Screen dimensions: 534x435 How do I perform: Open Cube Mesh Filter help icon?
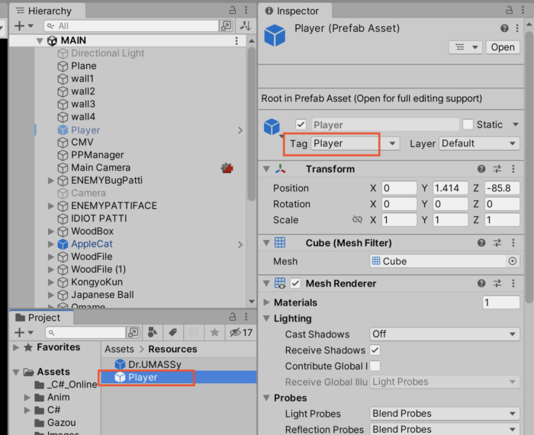click(x=481, y=243)
